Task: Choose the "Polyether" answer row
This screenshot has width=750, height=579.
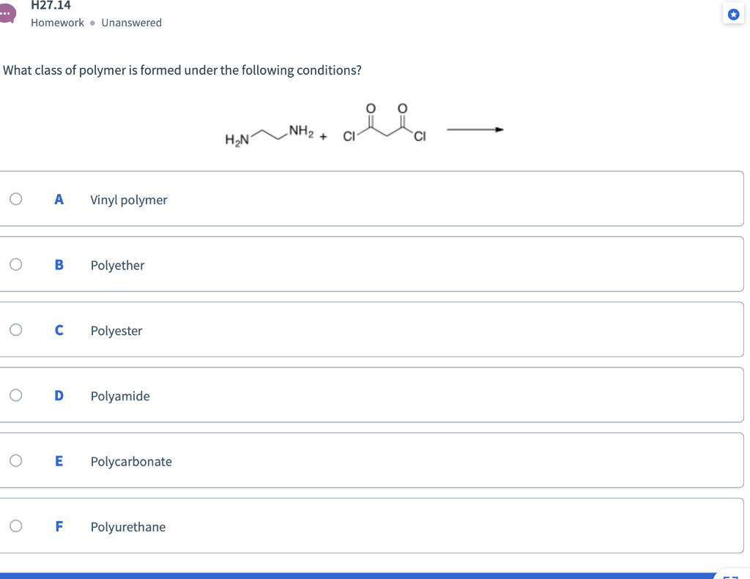Action: pos(117,265)
